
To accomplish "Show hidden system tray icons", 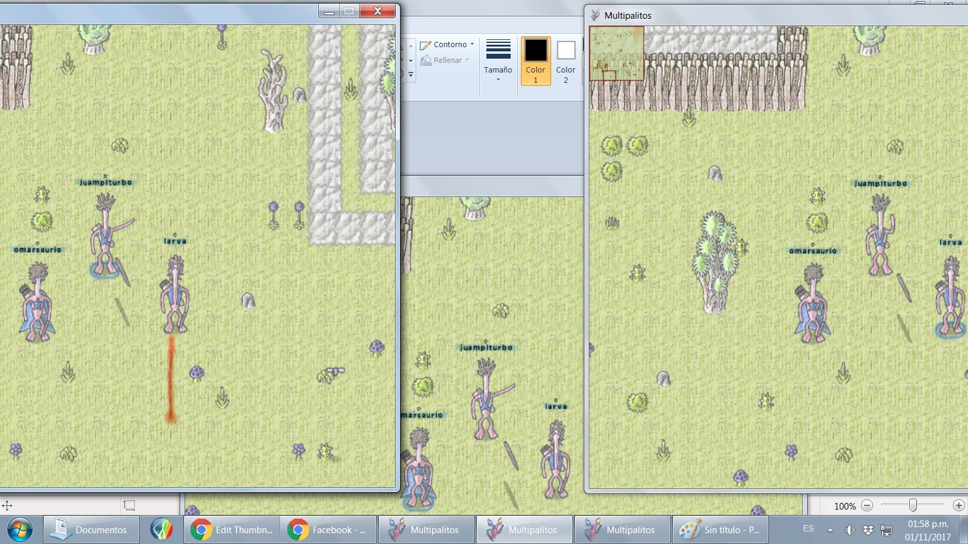I will 830,530.
